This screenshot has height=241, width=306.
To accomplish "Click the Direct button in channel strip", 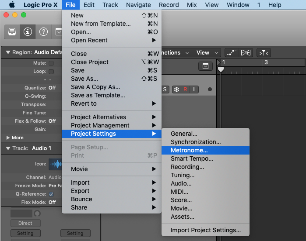I will point(25,223).
